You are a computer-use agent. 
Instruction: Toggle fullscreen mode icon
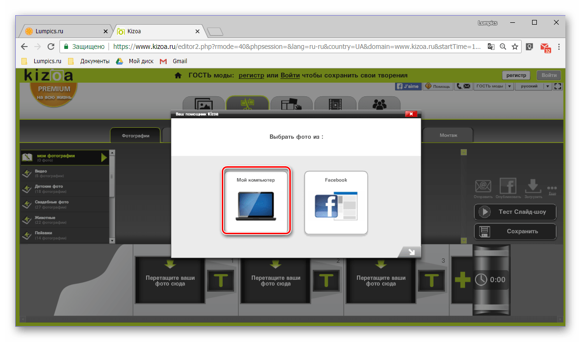point(558,86)
